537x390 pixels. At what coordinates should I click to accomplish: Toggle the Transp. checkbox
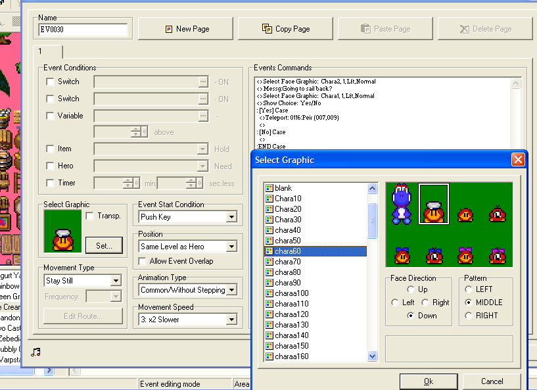(x=90, y=216)
